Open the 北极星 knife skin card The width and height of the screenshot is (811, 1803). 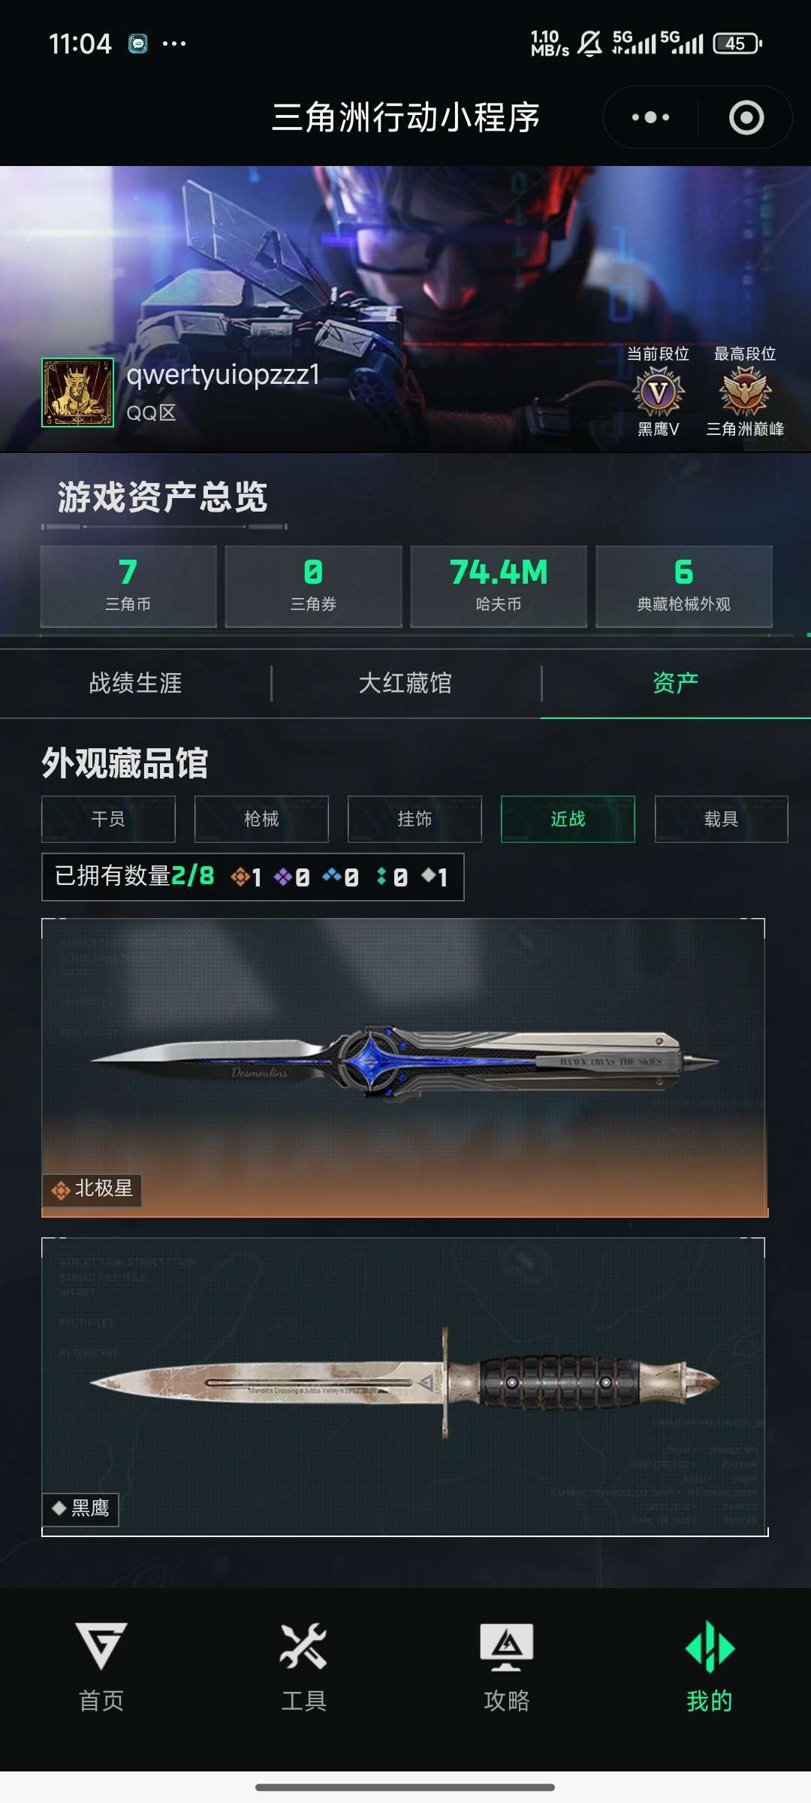tap(405, 1067)
